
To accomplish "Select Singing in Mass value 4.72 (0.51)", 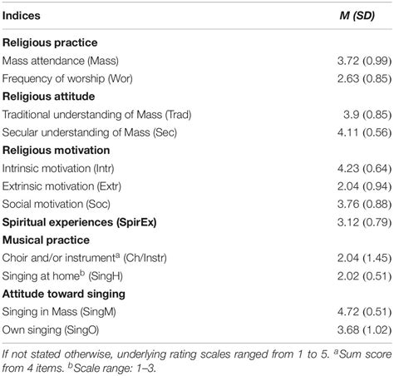I will click(364, 312).
